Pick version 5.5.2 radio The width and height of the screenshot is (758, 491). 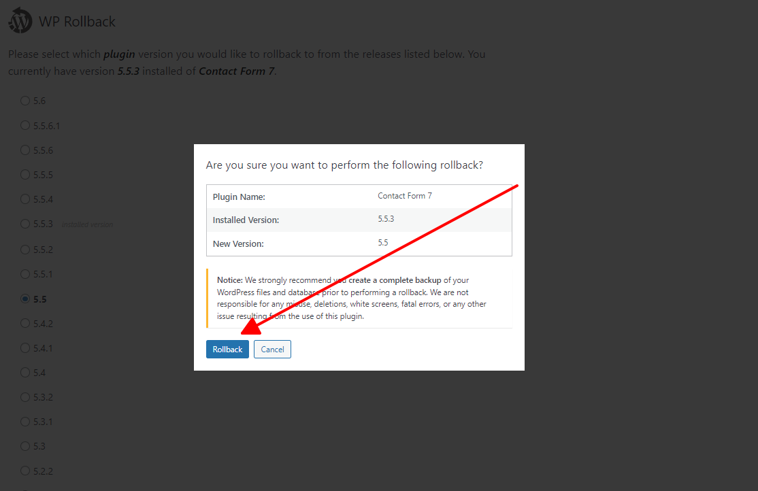25,250
